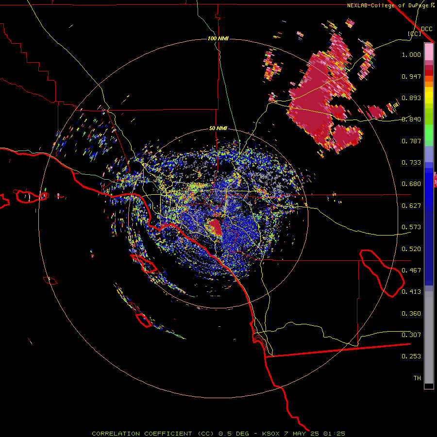Pick the bright green segment of color bar
The width and height of the screenshot is (437, 437).
(x=429, y=133)
